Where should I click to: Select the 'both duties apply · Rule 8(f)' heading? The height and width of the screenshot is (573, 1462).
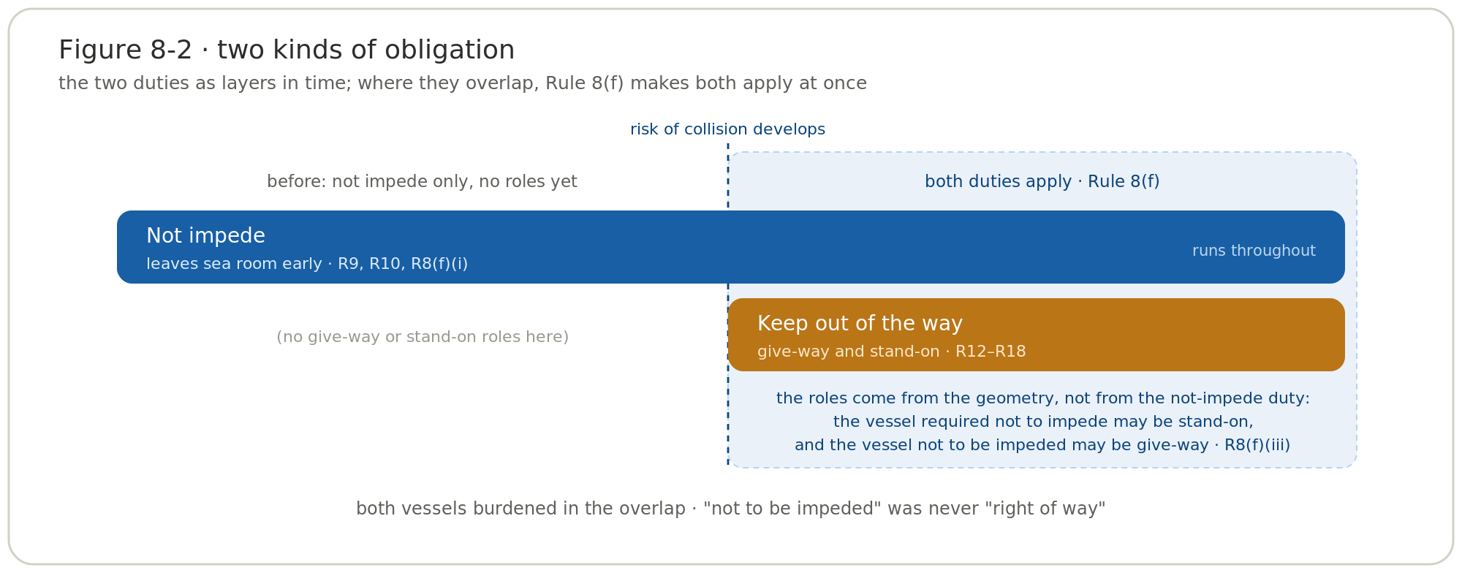tap(1042, 181)
